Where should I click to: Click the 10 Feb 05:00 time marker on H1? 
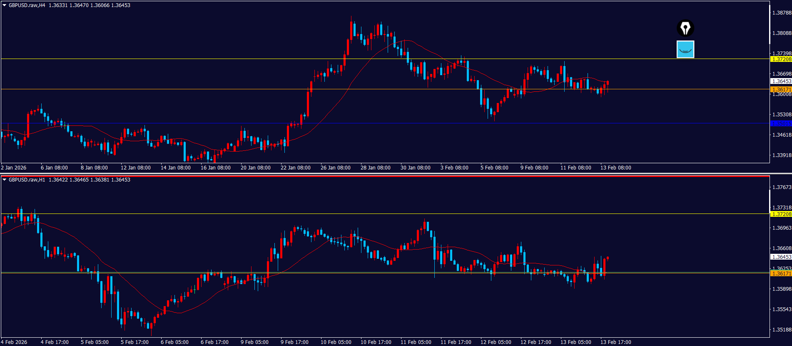(x=336, y=342)
